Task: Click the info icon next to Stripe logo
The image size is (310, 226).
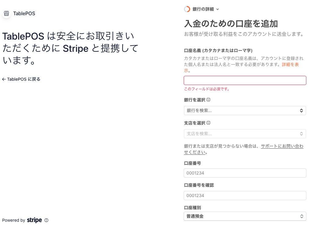Action: click(x=46, y=220)
